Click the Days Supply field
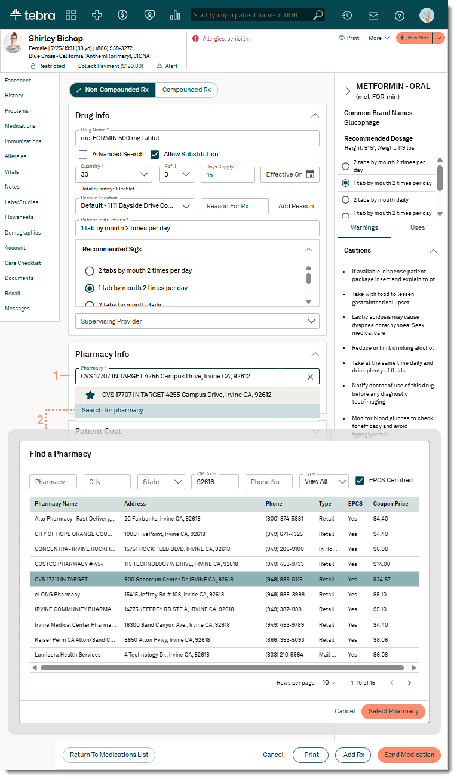 (x=228, y=174)
